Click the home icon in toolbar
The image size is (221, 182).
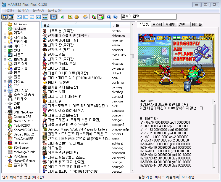85,17
